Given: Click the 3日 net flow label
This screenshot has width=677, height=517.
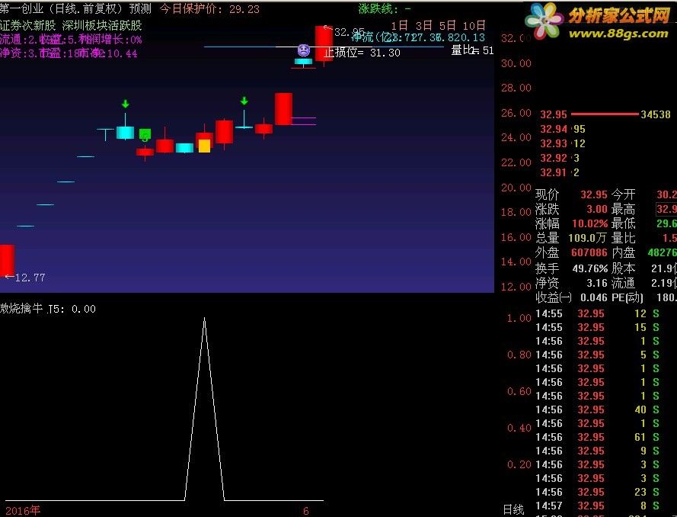Looking at the screenshot, I should (423, 26).
